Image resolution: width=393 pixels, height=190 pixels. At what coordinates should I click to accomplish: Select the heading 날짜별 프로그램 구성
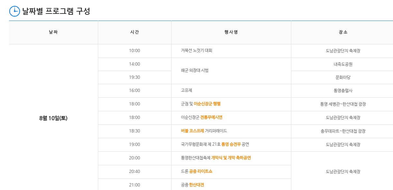click(56, 11)
